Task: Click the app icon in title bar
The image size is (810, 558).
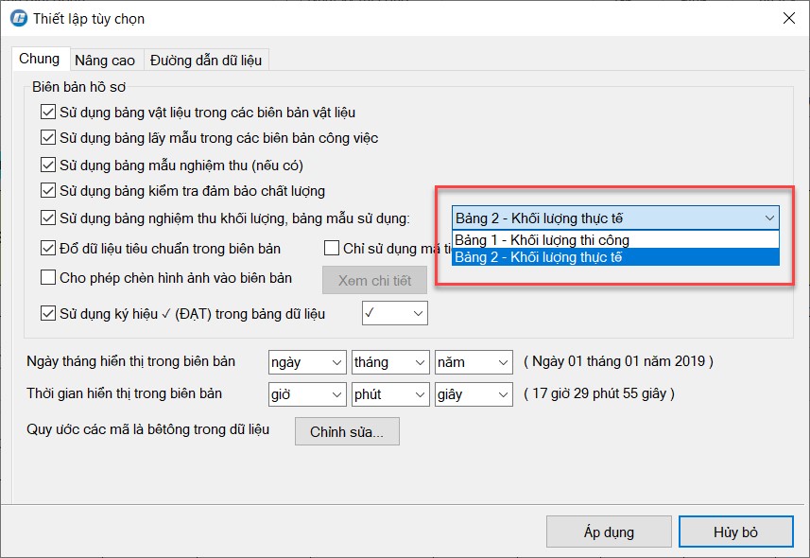Action: [17, 18]
